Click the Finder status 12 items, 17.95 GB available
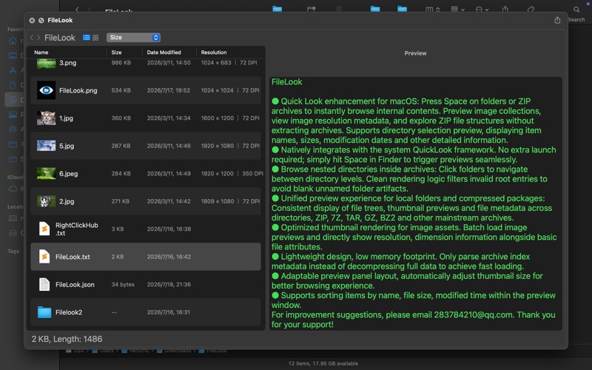The width and height of the screenshot is (592, 370). point(323,363)
